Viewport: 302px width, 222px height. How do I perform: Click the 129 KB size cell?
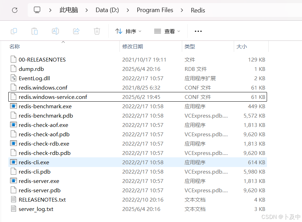[x=257, y=59]
